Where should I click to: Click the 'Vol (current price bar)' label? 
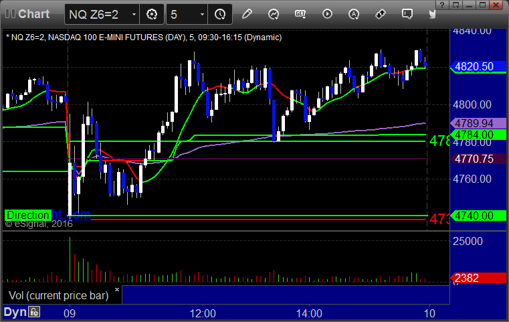[x=58, y=295]
